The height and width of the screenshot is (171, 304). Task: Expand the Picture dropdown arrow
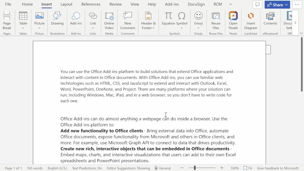coord(39,28)
